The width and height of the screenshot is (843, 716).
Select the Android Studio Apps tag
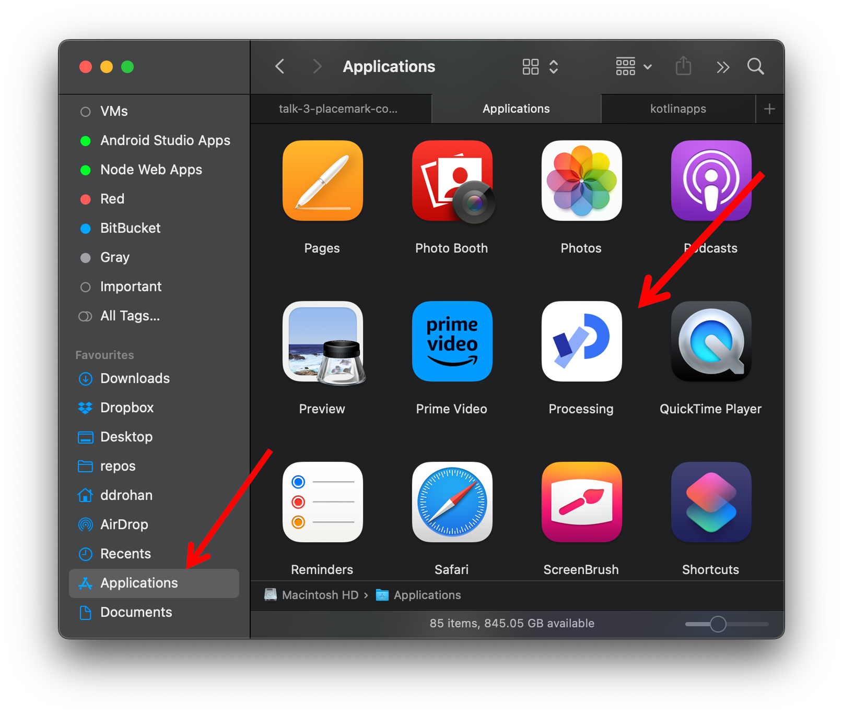tap(165, 140)
